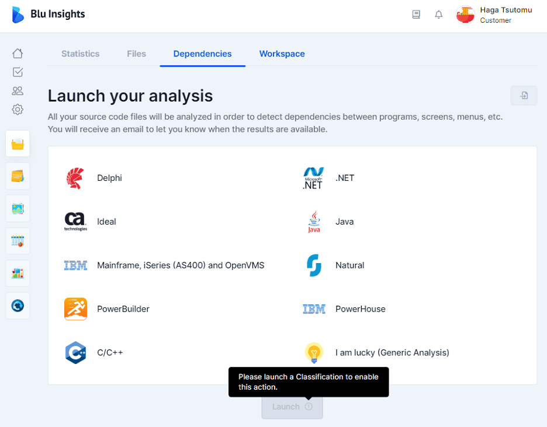Click the lightbulb for Generic Analysis

click(x=314, y=352)
